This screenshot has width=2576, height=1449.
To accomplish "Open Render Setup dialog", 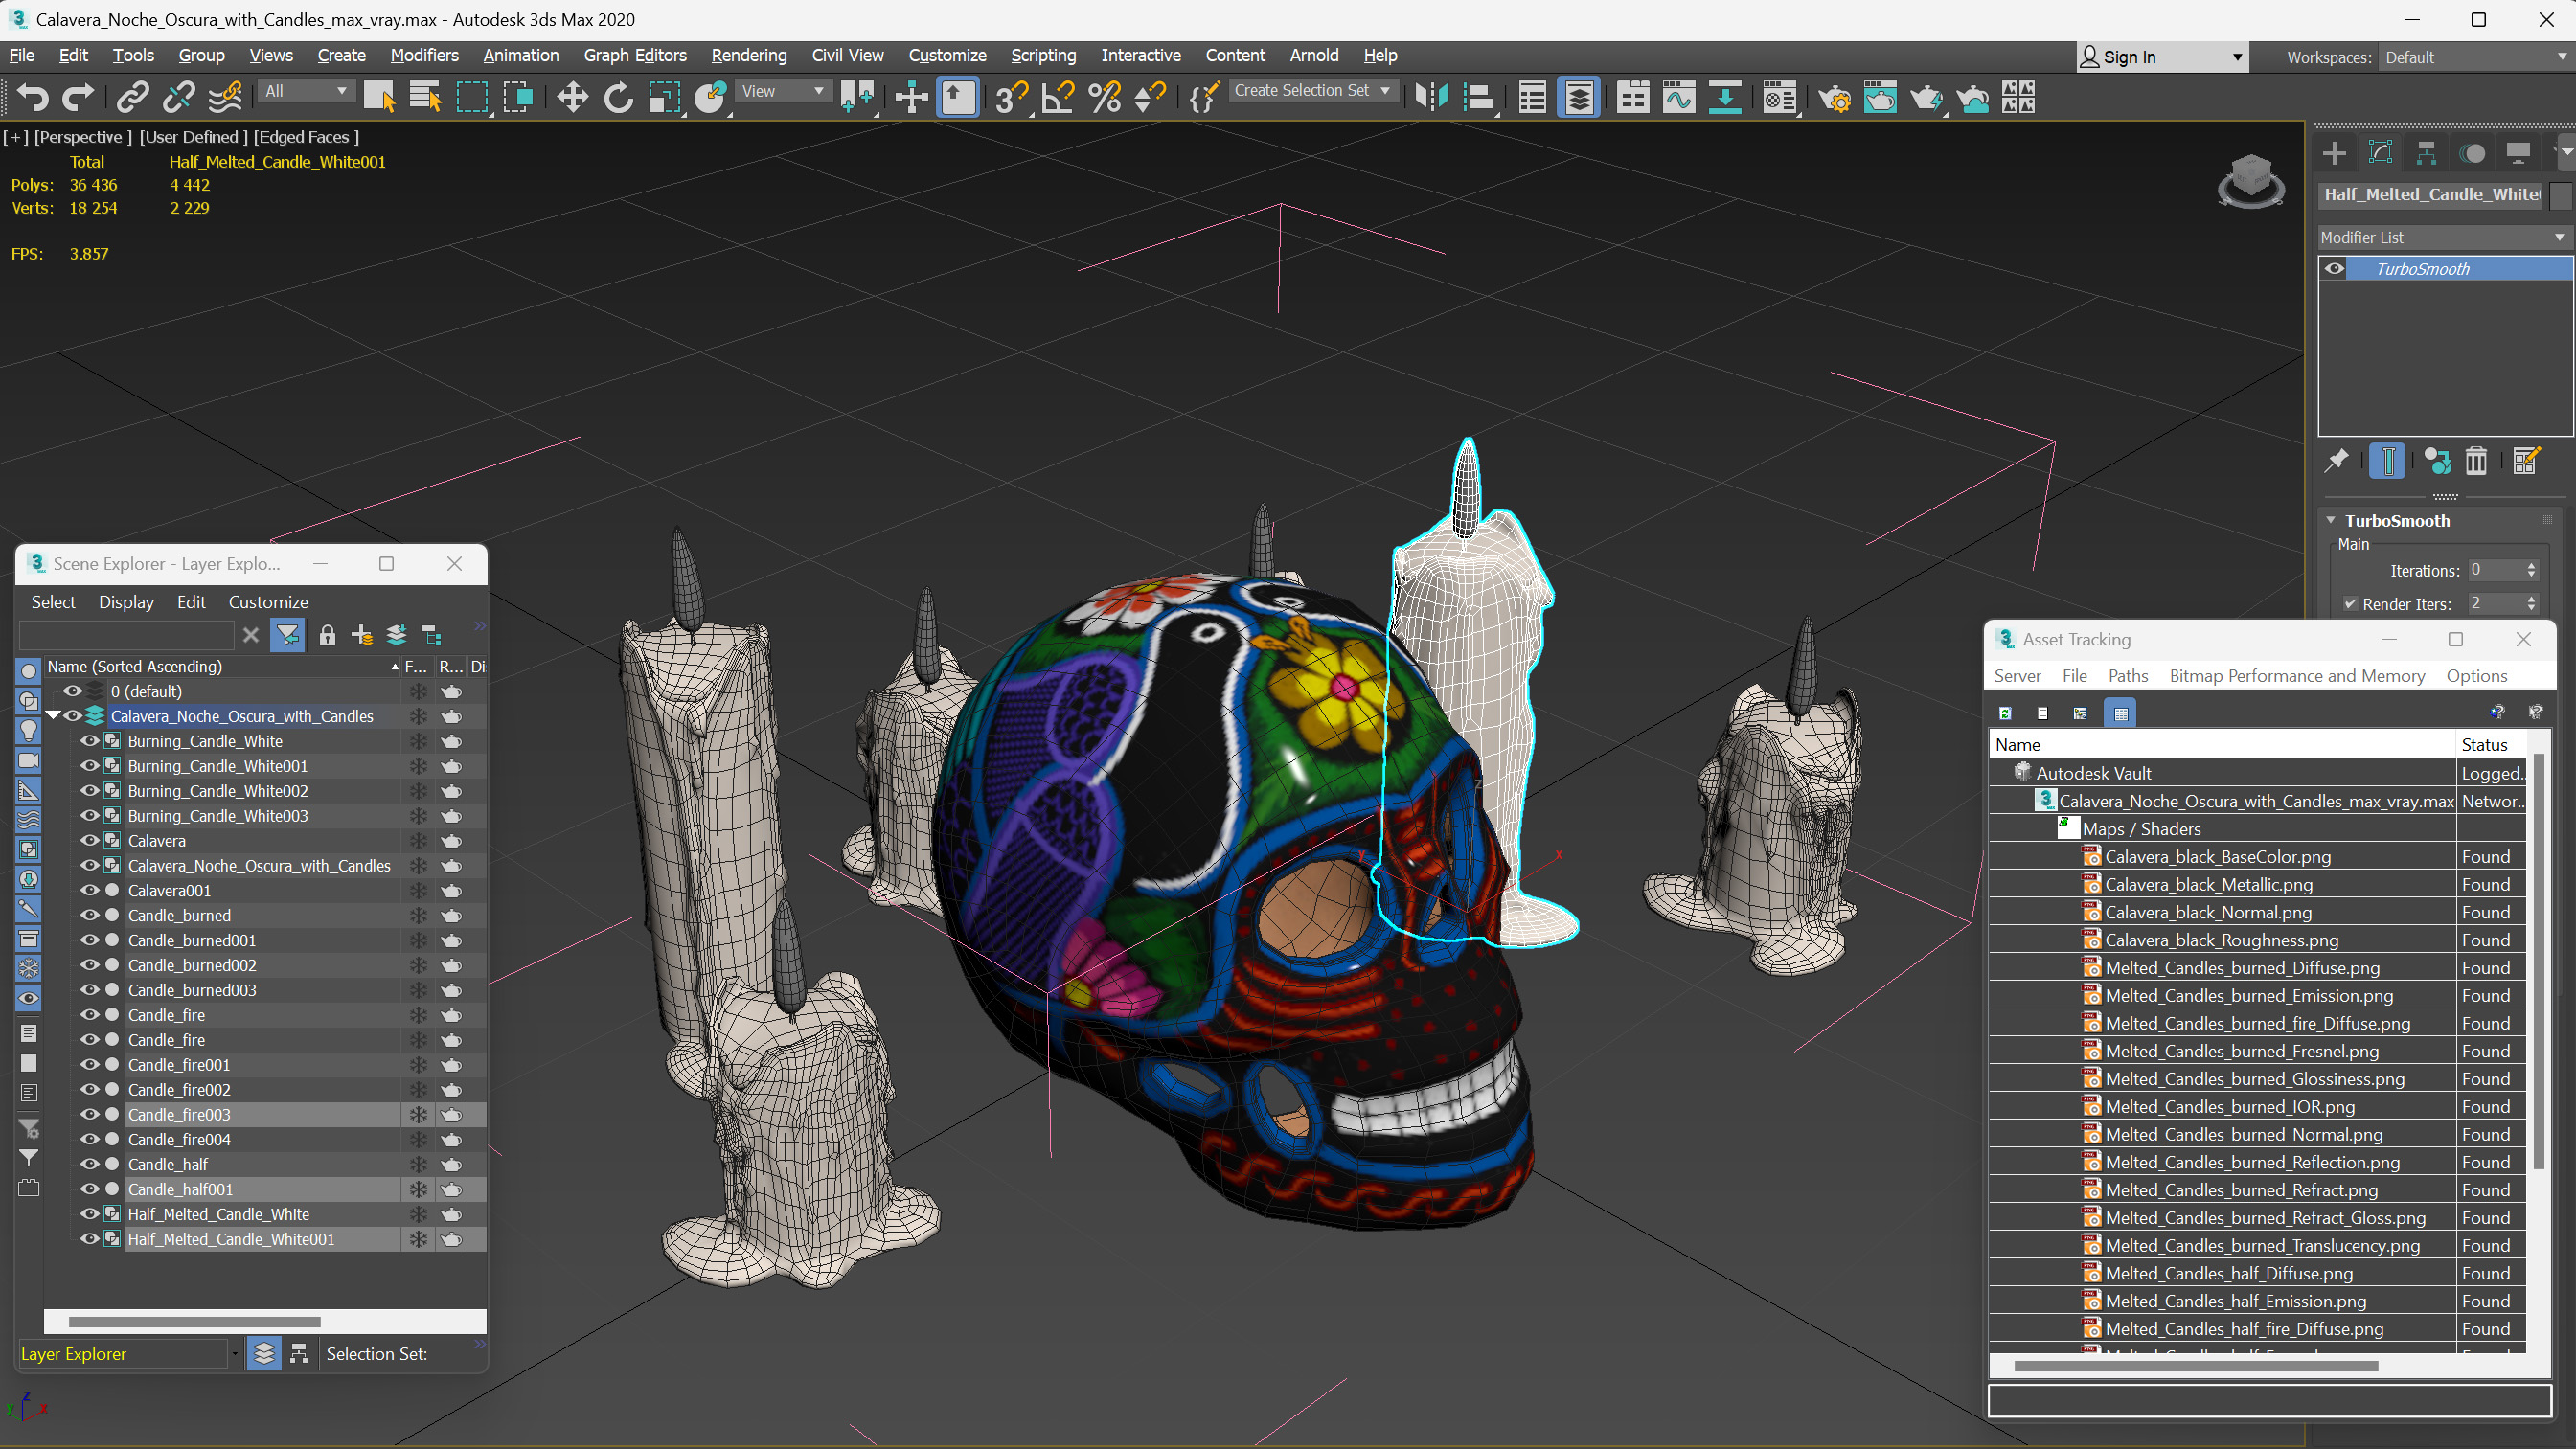I will point(1834,97).
